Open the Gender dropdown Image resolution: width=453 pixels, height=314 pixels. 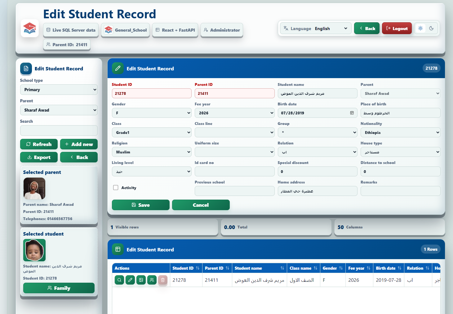(x=152, y=113)
